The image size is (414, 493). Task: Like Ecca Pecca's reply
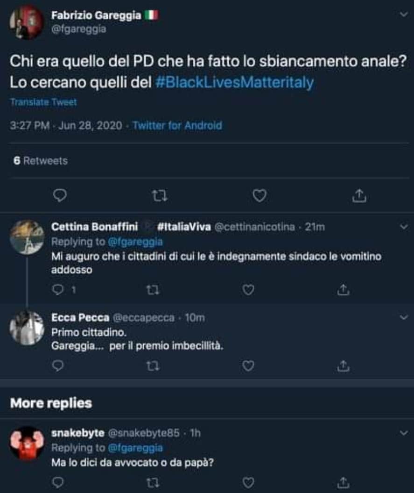click(x=248, y=366)
